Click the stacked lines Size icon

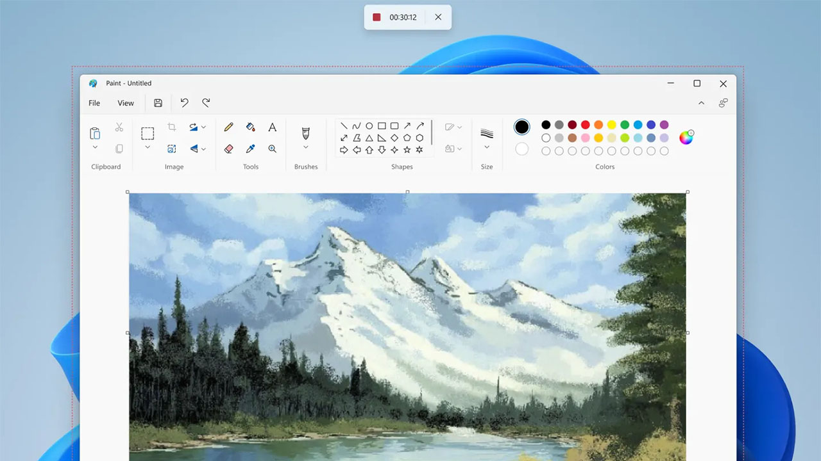(487, 133)
